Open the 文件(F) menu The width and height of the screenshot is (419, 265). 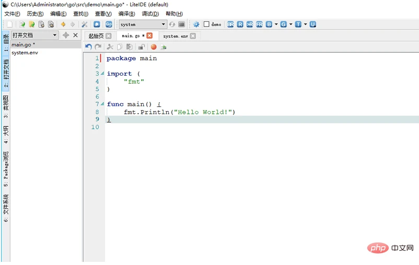pyautogui.click(x=12, y=14)
